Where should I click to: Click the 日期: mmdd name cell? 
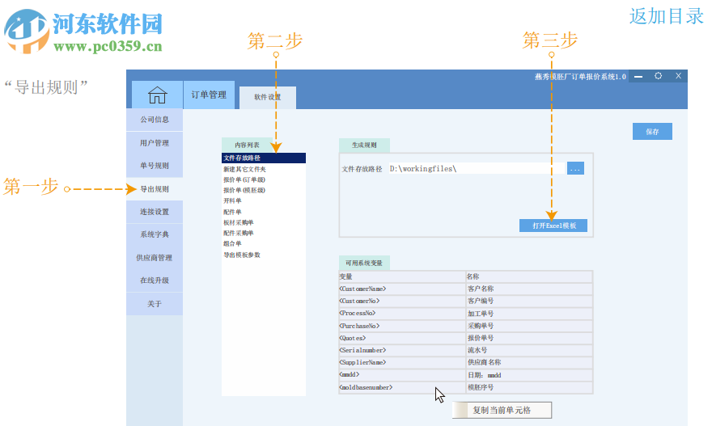coord(529,375)
